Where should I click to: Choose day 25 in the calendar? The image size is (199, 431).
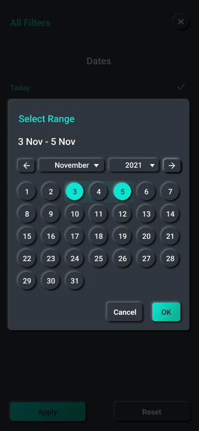click(98, 258)
